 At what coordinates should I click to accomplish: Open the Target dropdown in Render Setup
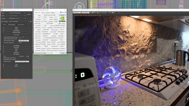pos(17,13)
